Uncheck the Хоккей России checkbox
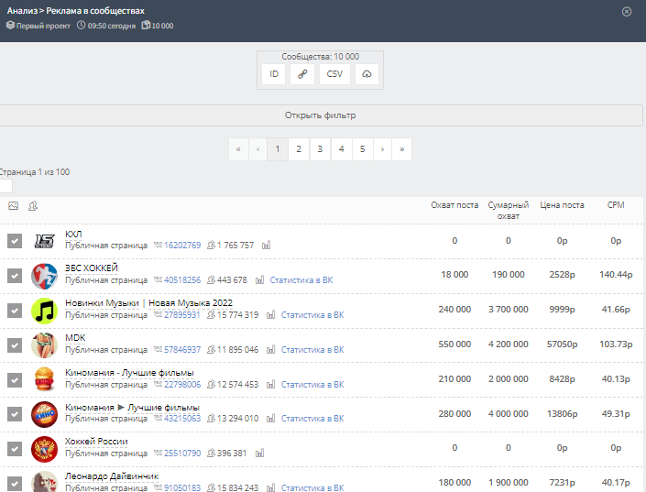 click(15, 448)
